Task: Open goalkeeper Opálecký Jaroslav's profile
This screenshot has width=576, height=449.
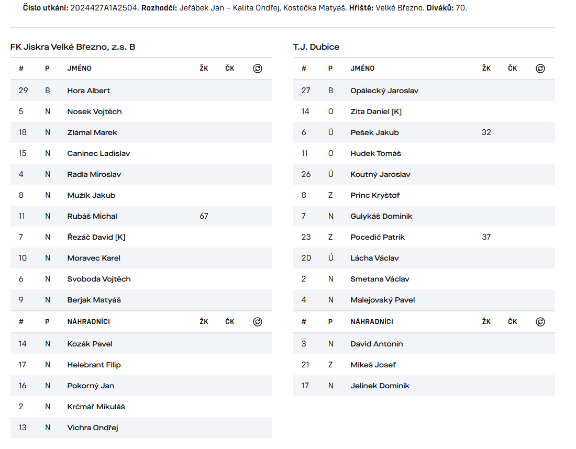Action: click(x=384, y=91)
